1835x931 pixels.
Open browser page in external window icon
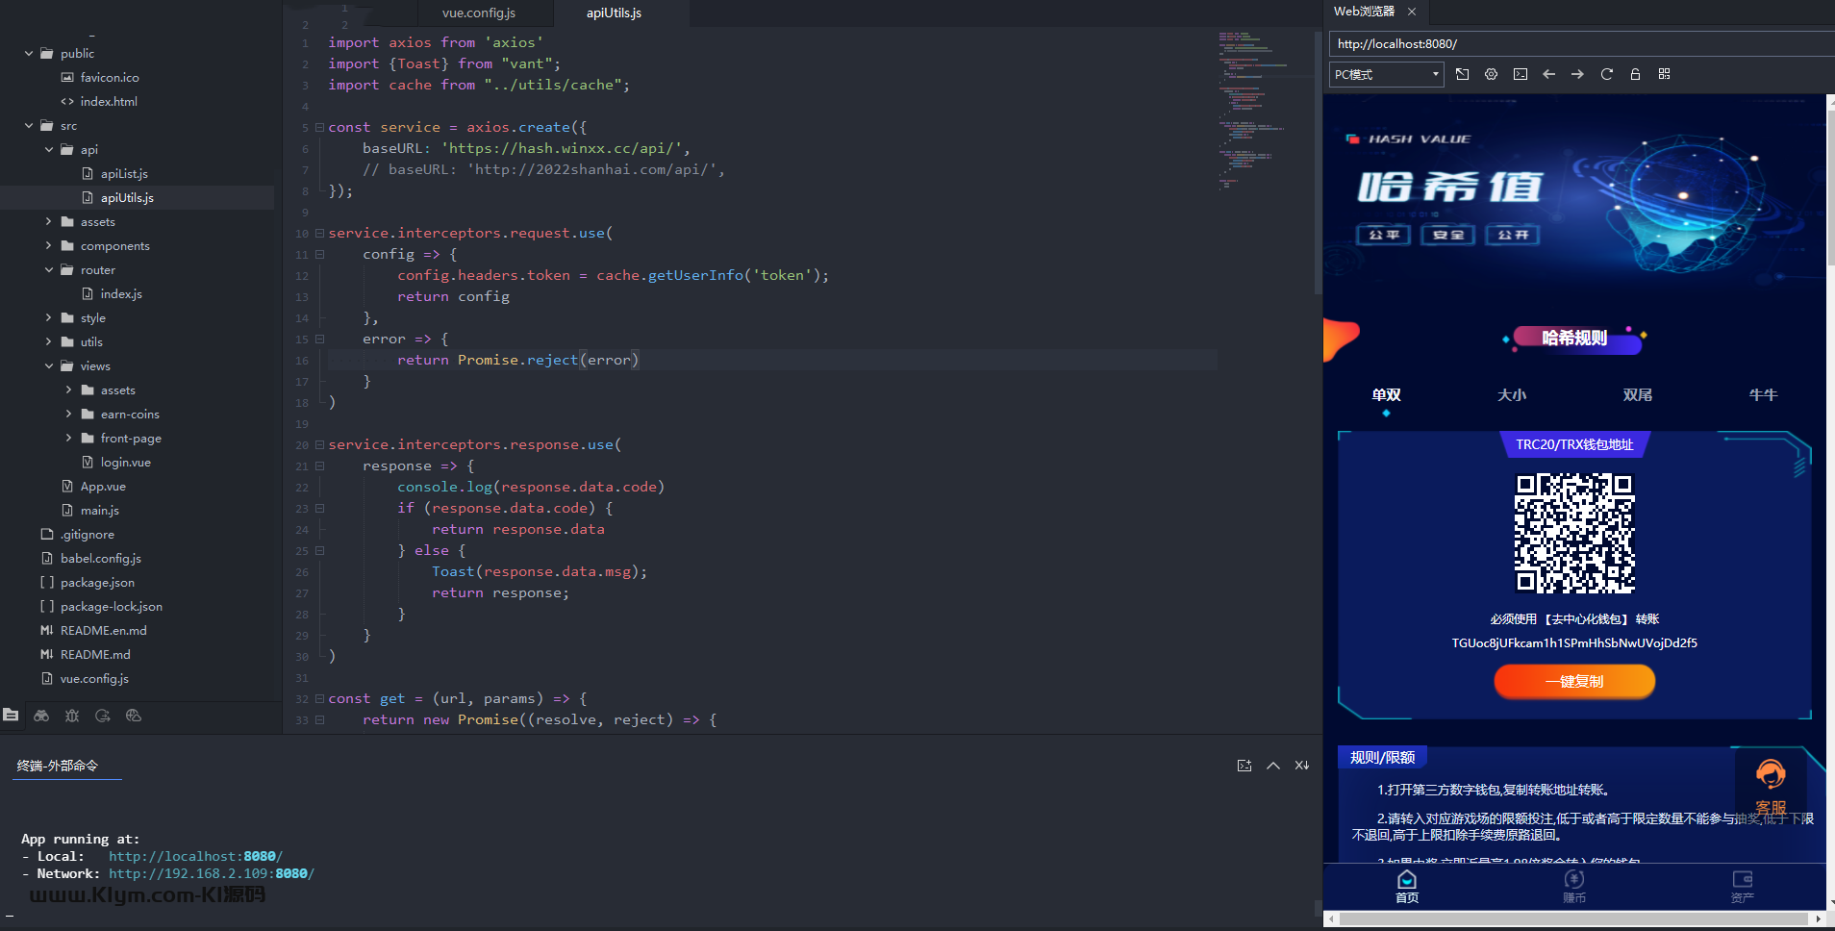coord(1462,74)
